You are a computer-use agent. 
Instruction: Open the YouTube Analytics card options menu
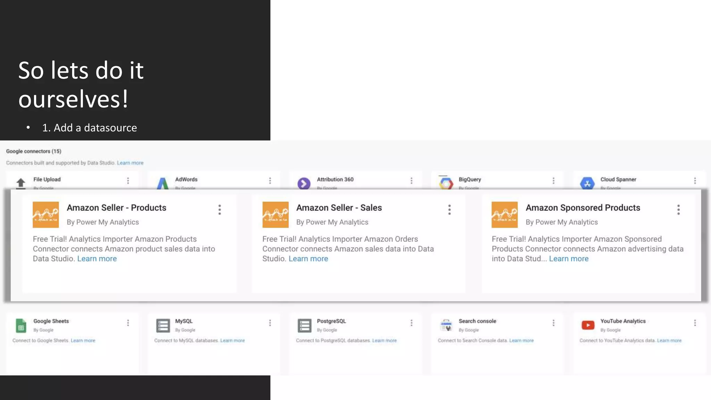[x=695, y=323]
